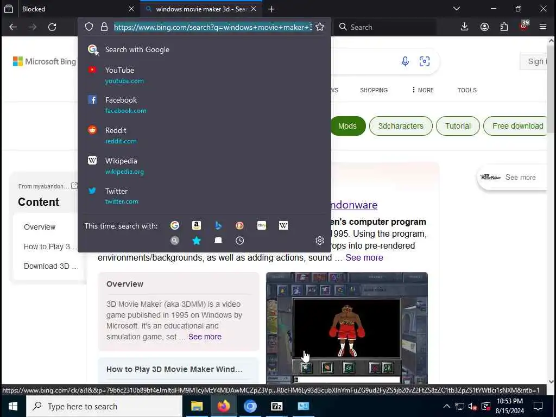Open the 3D Movie Maker screenshot thumbnail

click(x=347, y=328)
